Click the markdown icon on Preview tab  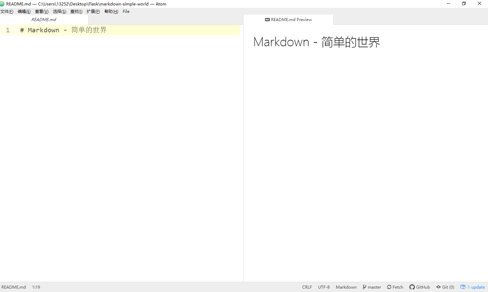267,20
